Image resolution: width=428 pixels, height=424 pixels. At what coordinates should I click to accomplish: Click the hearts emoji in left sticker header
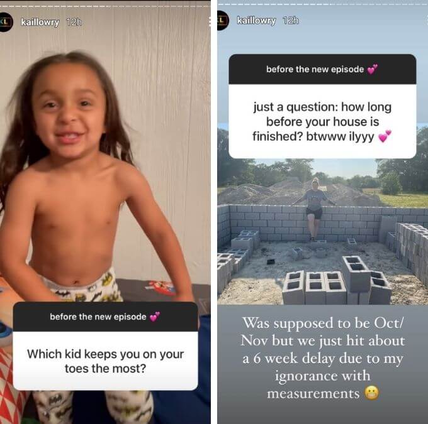coord(155,317)
